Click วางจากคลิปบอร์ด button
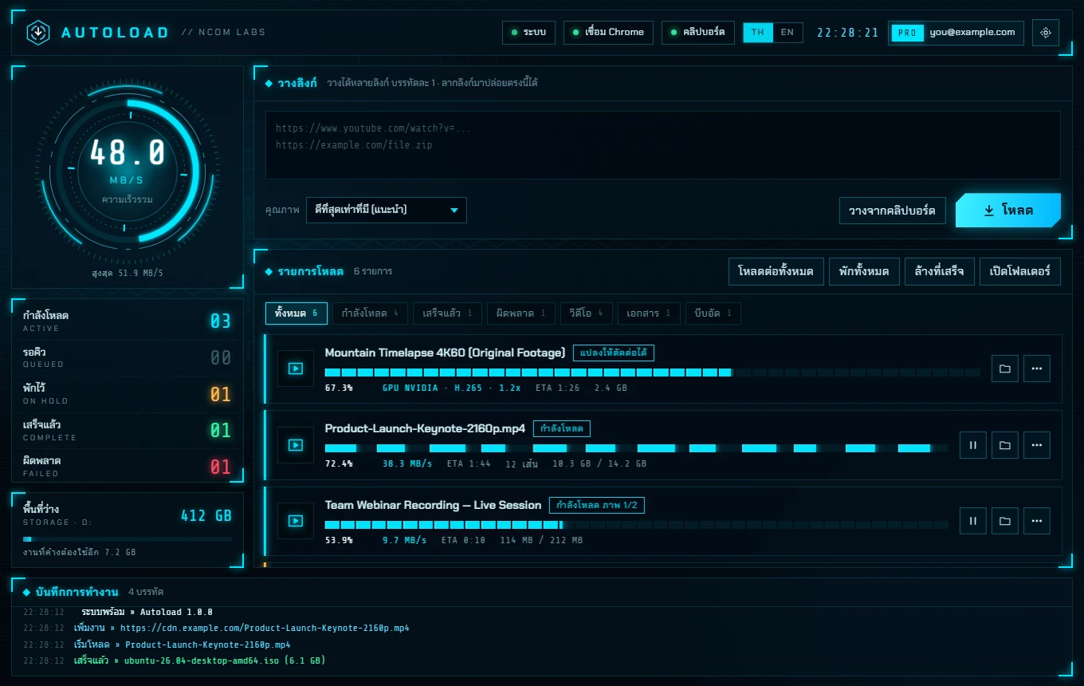Screen dimensions: 1084x686 tap(893, 211)
